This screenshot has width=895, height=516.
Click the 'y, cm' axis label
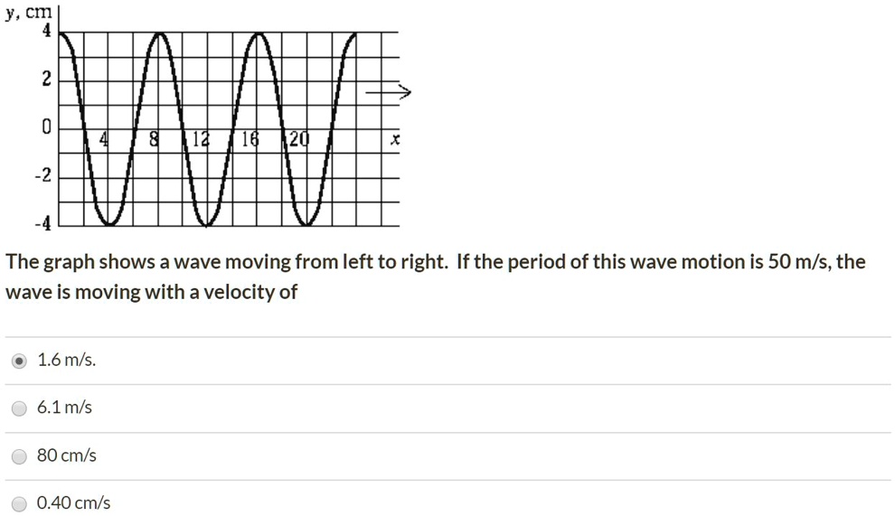(x=29, y=13)
